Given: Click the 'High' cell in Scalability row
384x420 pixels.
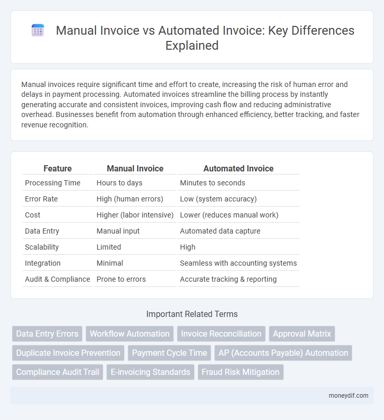Looking at the screenshot, I should 238,247.
